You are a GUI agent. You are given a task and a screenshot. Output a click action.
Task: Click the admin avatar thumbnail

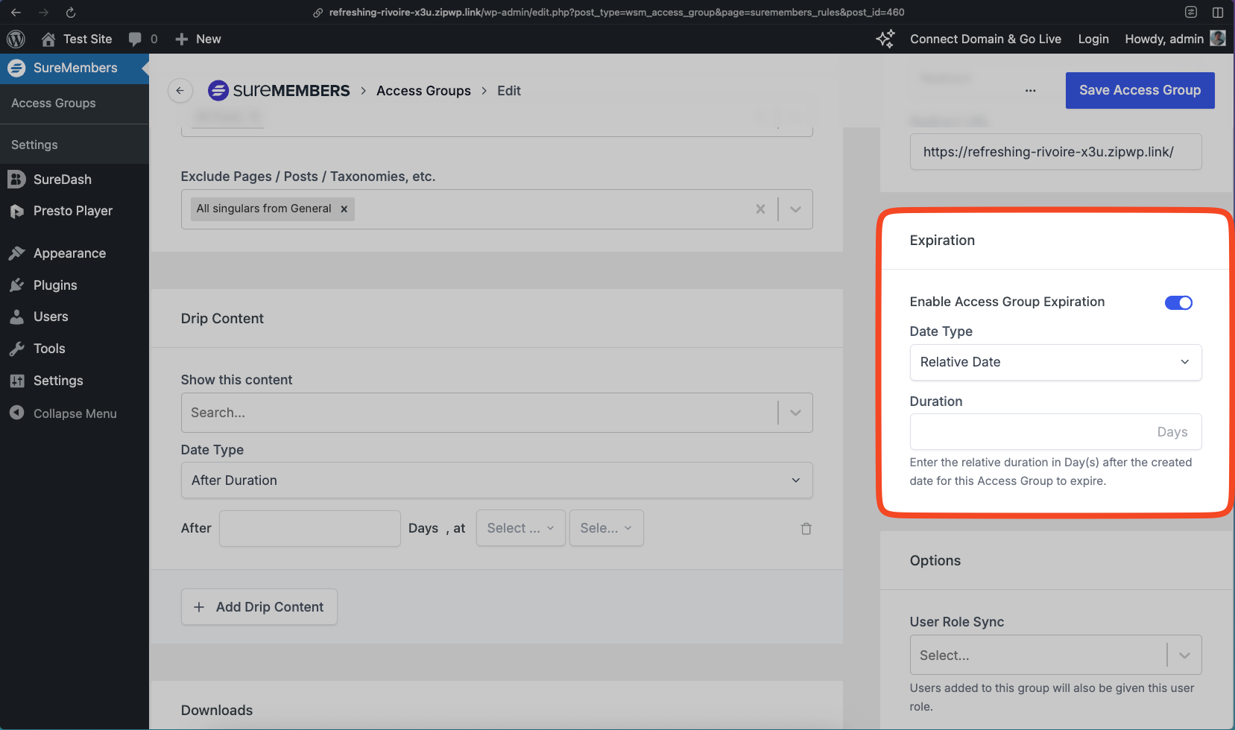coord(1218,38)
